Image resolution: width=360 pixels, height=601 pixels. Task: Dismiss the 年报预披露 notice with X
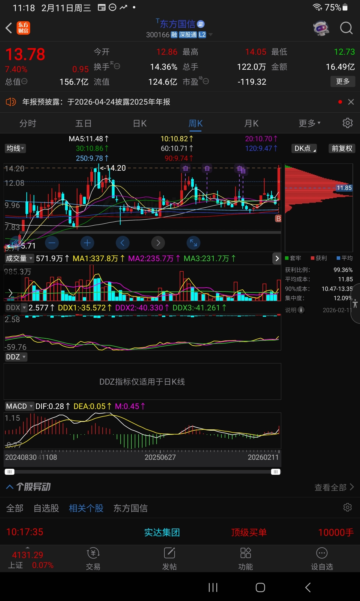(x=351, y=102)
